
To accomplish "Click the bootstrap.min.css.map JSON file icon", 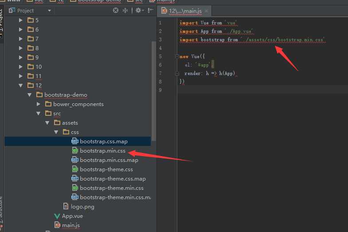I will (x=75, y=160).
